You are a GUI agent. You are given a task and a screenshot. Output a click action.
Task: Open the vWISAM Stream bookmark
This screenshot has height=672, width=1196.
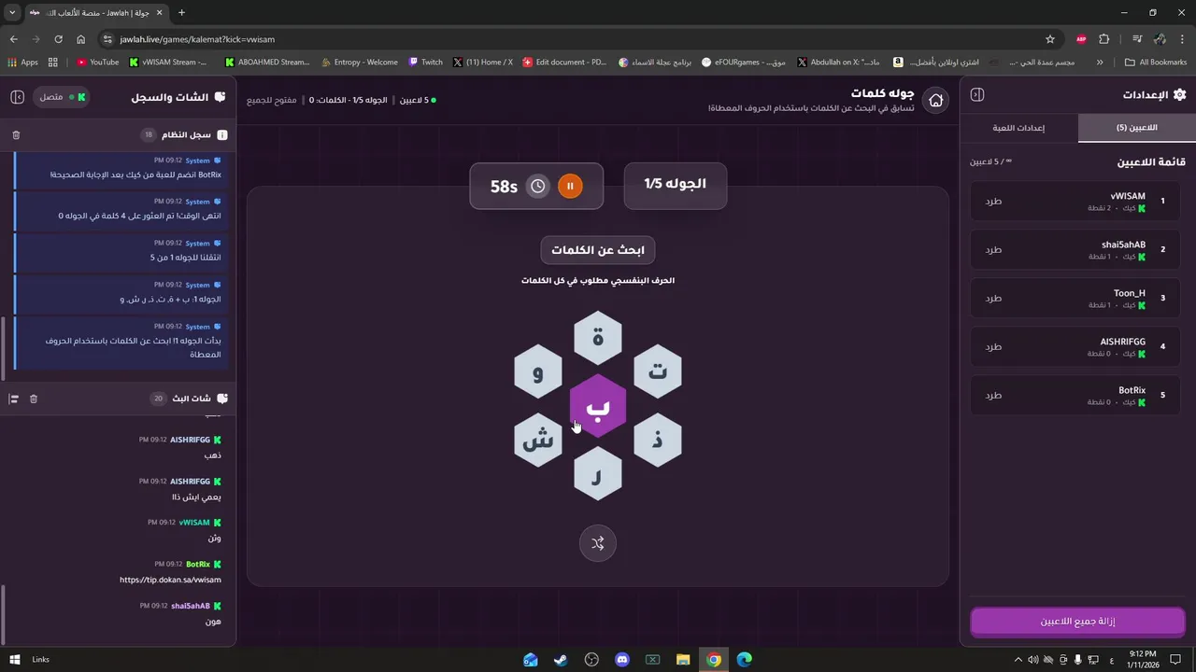(169, 63)
